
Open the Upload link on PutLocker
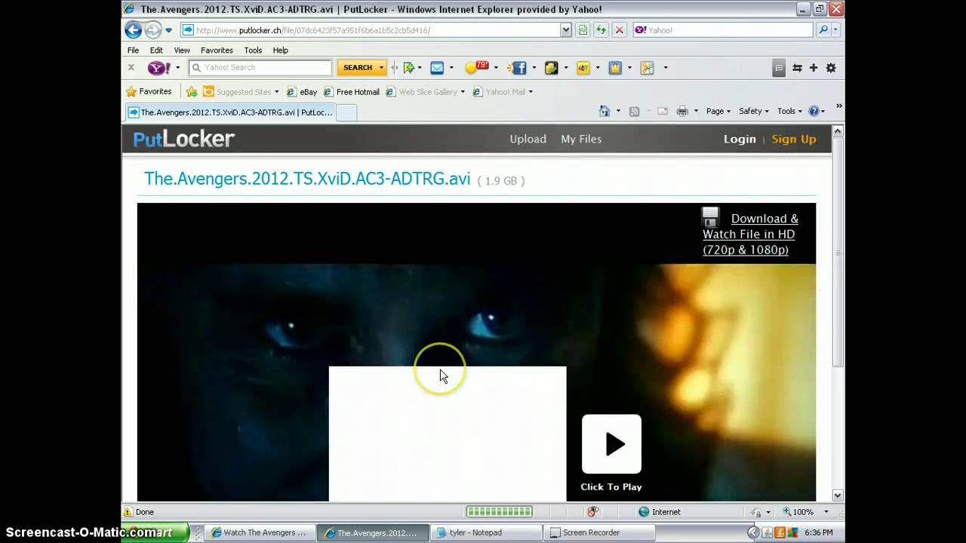coord(528,139)
